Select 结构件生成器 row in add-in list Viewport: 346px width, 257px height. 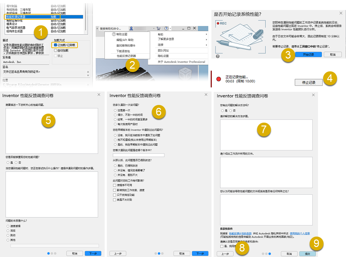tap(44, 31)
